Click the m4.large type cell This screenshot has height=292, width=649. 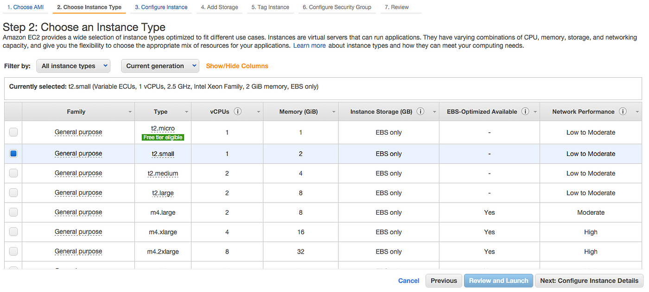click(163, 212)
